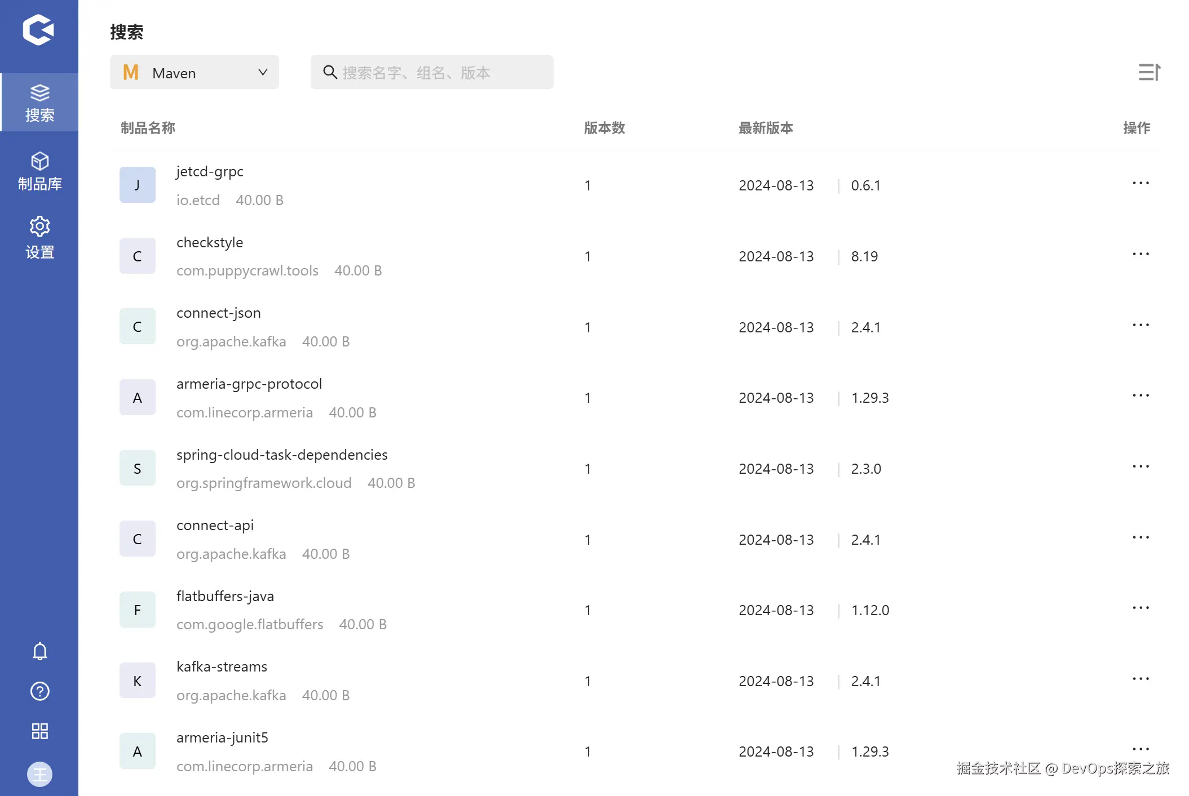1189x796 pixels.
Task: Click the user avatar at sidebar bottom
Action: tap(39, 774)
